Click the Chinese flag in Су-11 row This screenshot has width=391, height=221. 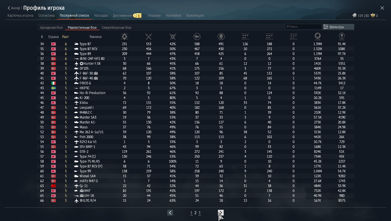coord(53,186)
